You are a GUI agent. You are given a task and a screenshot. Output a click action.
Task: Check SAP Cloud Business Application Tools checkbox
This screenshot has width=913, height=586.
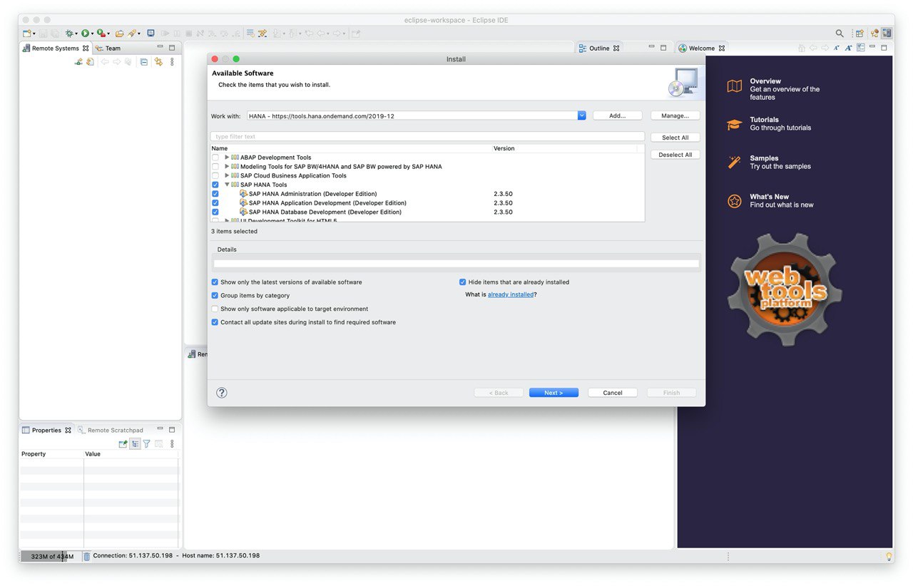[x=215, y=176]
